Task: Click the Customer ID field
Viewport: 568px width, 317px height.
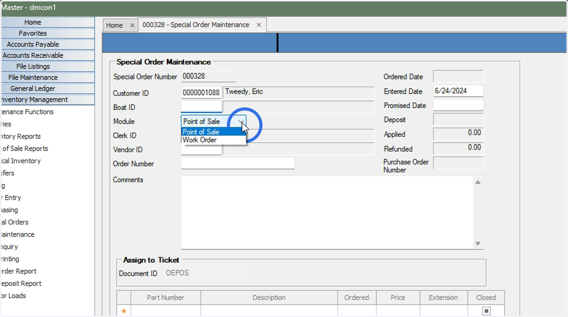Action: tap(202, 93)
